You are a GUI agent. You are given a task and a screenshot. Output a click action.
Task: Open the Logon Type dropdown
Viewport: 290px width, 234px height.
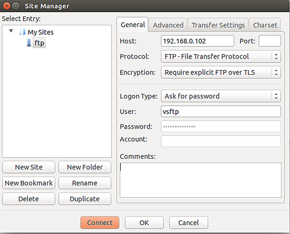[221, 96]
